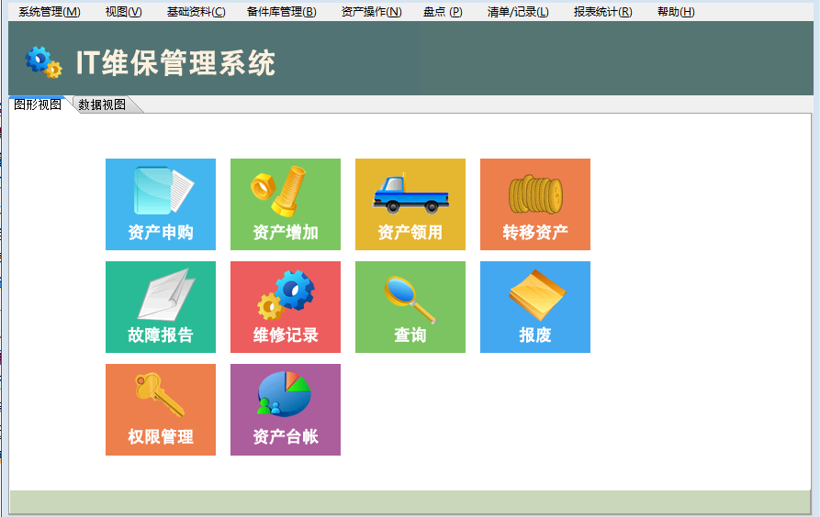Select the 图形视图 tab
Viewport: 820px width, 517px height.
[x=38, y=104]
